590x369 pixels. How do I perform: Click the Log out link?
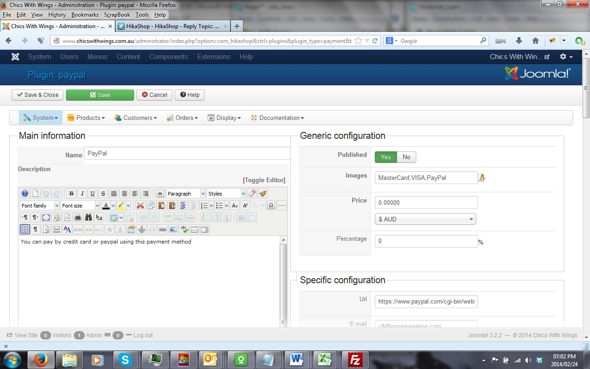pos(143,335)
